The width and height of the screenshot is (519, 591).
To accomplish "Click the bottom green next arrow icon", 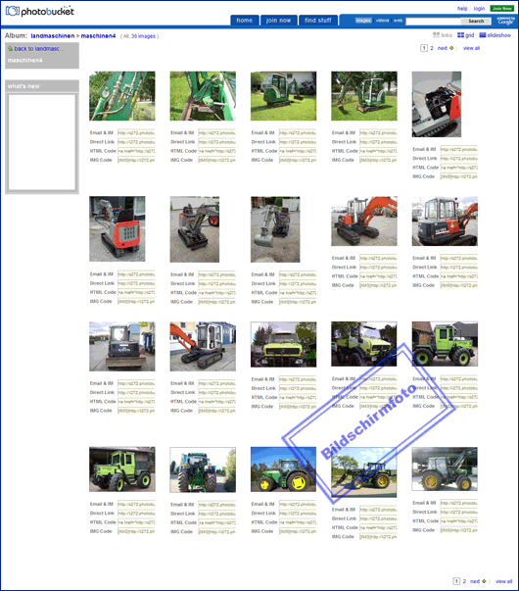I will pos(484,581).
